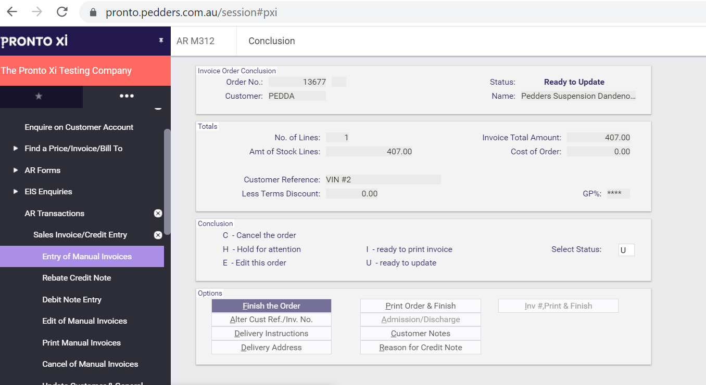Click Alter Cust Ref./Inv. No. button

(271, 320)
